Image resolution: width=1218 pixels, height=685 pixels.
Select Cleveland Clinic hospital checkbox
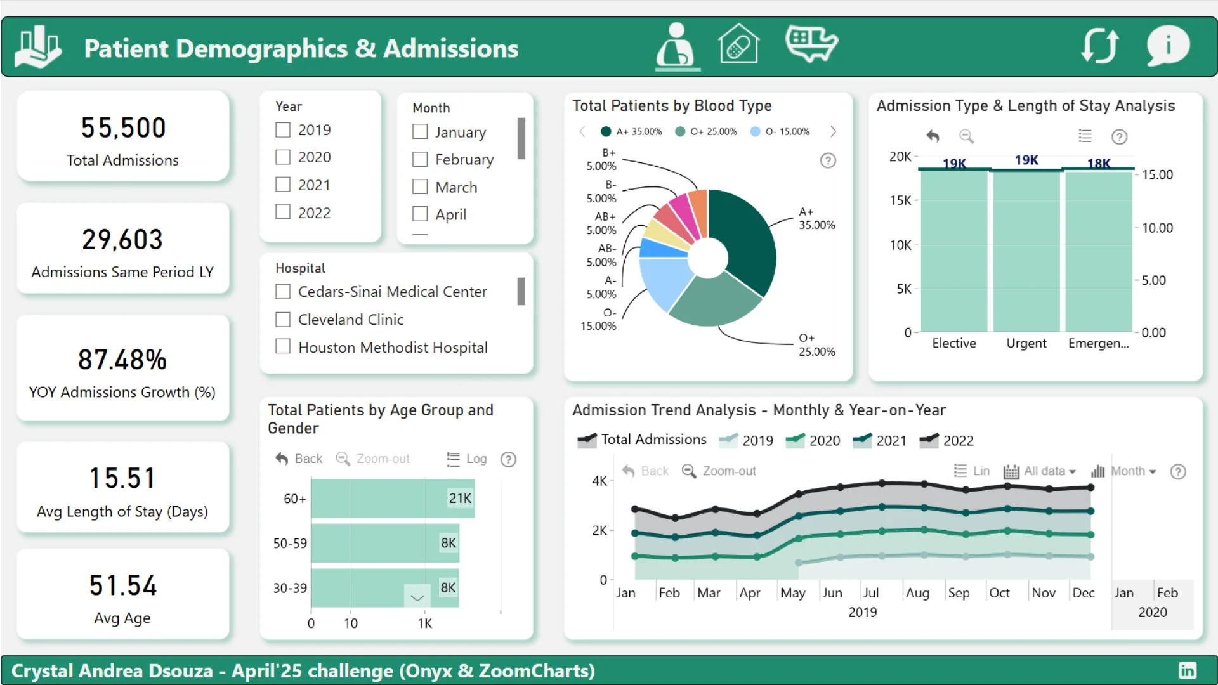click(283, 319)
